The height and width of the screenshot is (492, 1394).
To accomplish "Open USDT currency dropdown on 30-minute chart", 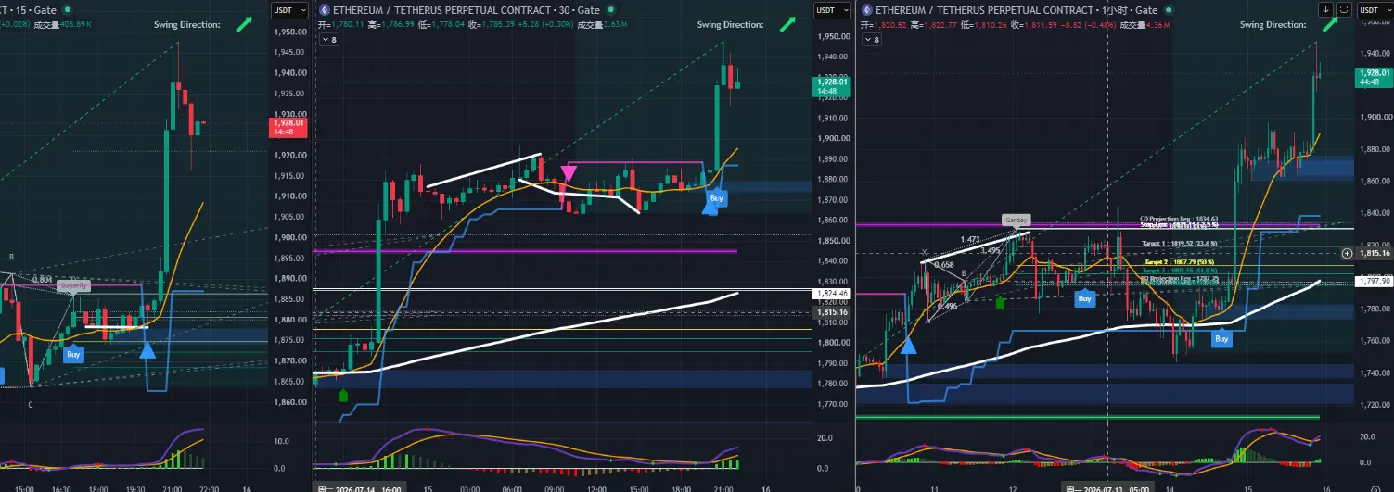I will pos(831,9).
